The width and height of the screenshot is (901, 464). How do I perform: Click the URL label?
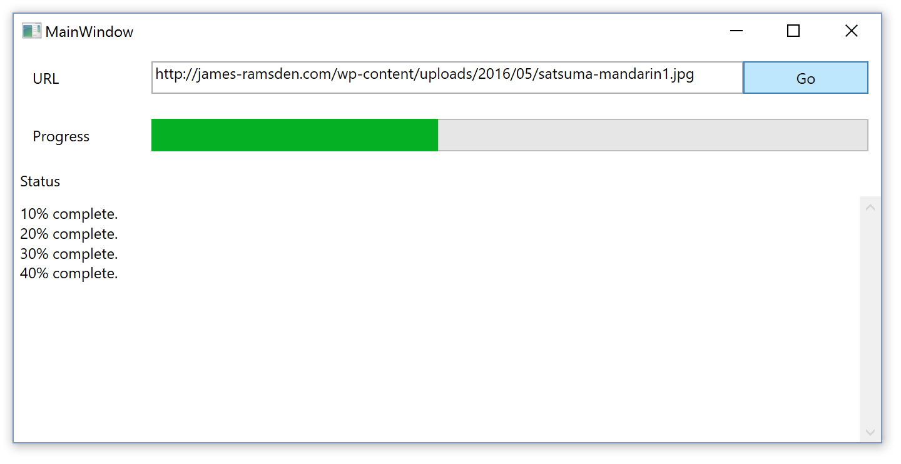coord(46,79)
